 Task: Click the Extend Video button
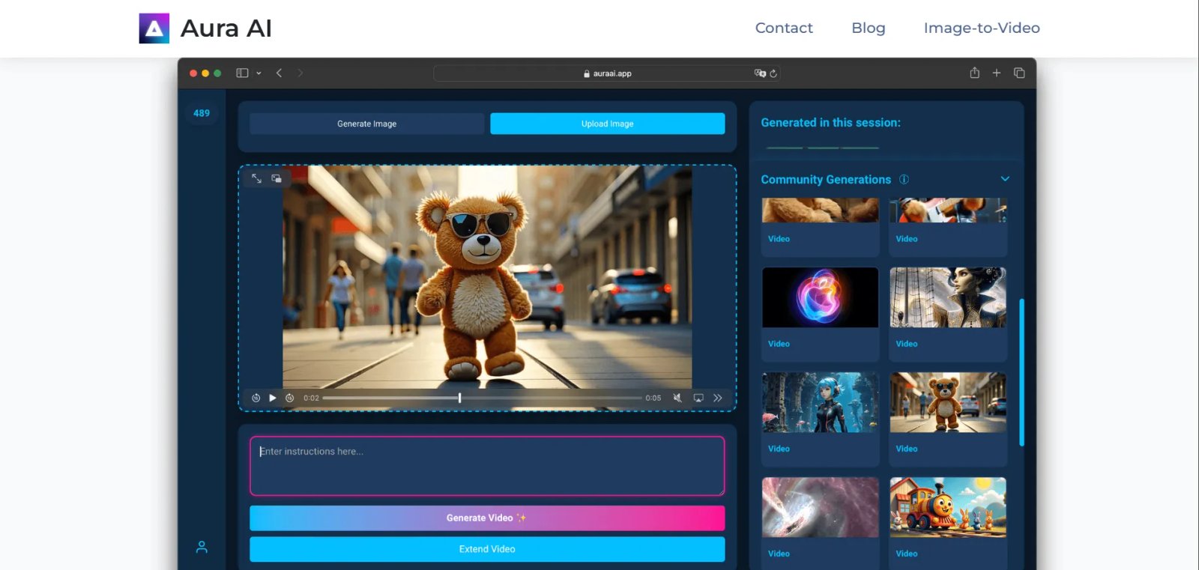pos(487,549)
